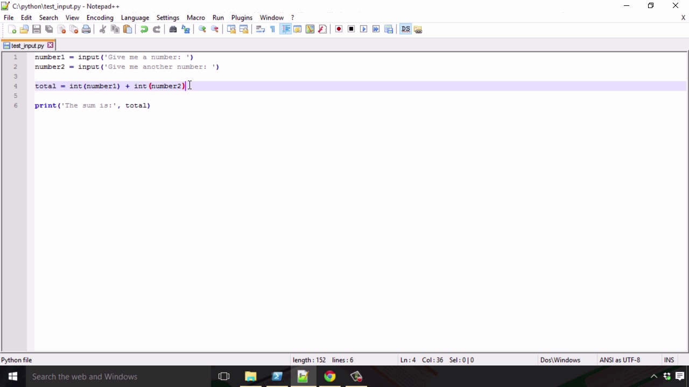Viewport: 689px width, 387px height.
Task: Copy the selection using the toolbar copy icon
Action: (x=115, y=29)
